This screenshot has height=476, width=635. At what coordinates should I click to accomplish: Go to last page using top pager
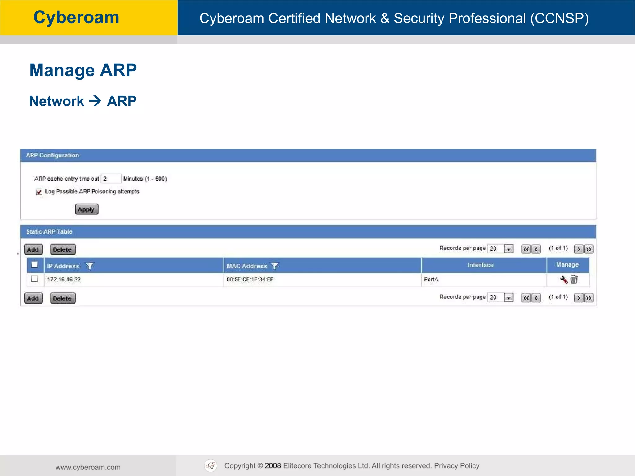click(589, 249)
